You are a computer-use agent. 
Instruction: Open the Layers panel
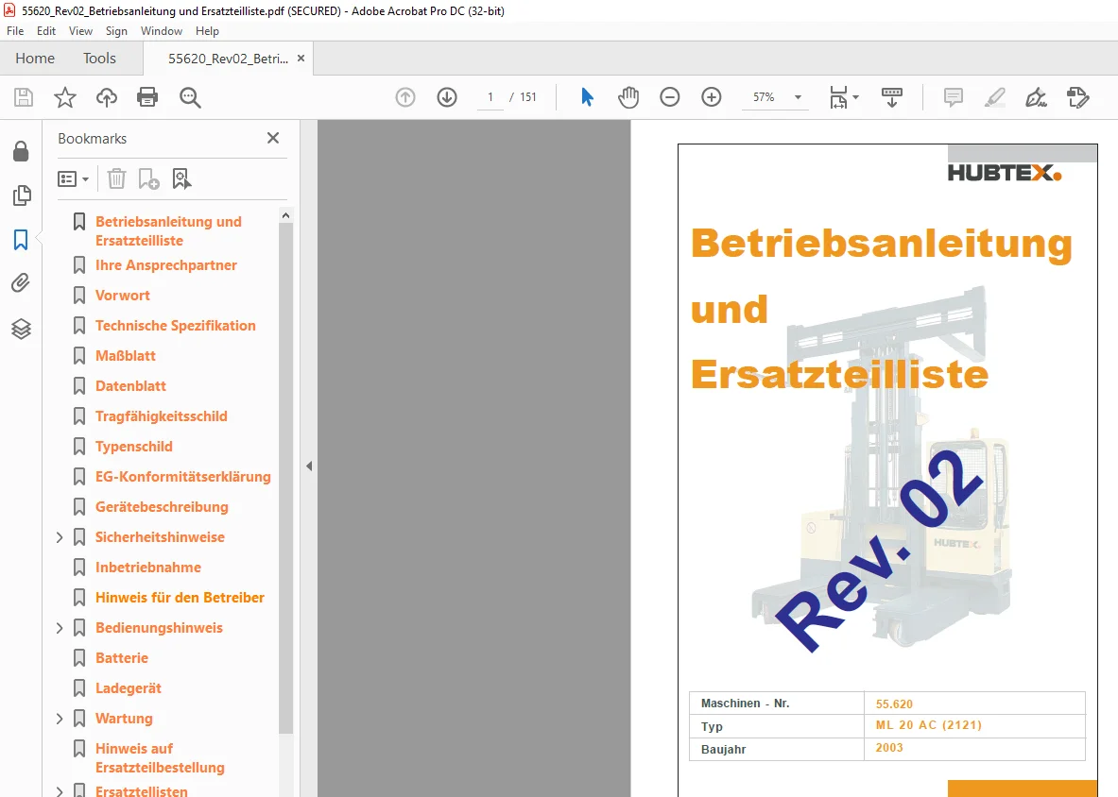coord(21,329)
